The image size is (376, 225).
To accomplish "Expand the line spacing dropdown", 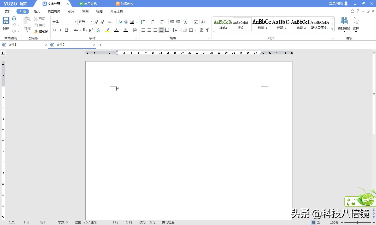I will (x=179, y=30).
